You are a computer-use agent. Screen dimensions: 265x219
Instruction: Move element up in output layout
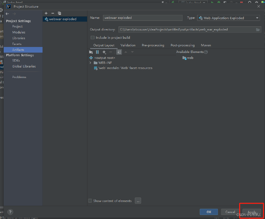click(x=126, y=52)
